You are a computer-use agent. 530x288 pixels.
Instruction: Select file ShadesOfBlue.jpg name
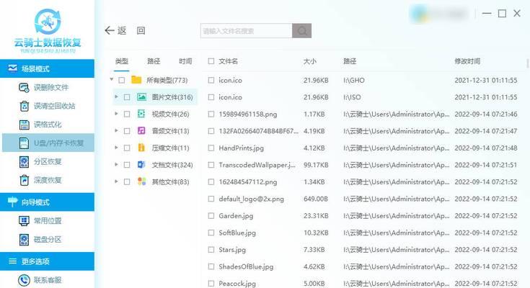[246, 266]
